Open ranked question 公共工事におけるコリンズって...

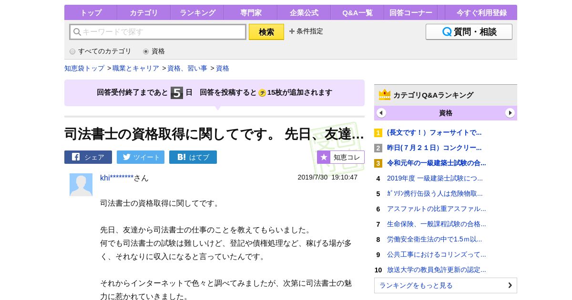coord(437,254)
